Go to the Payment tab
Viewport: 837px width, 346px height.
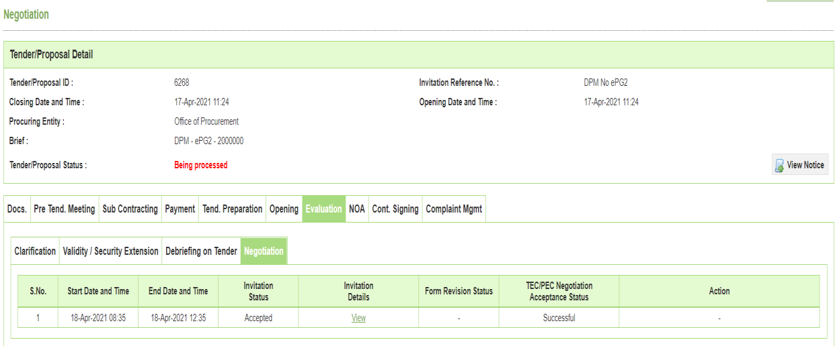pyautogui.click(x=180, y=209)
